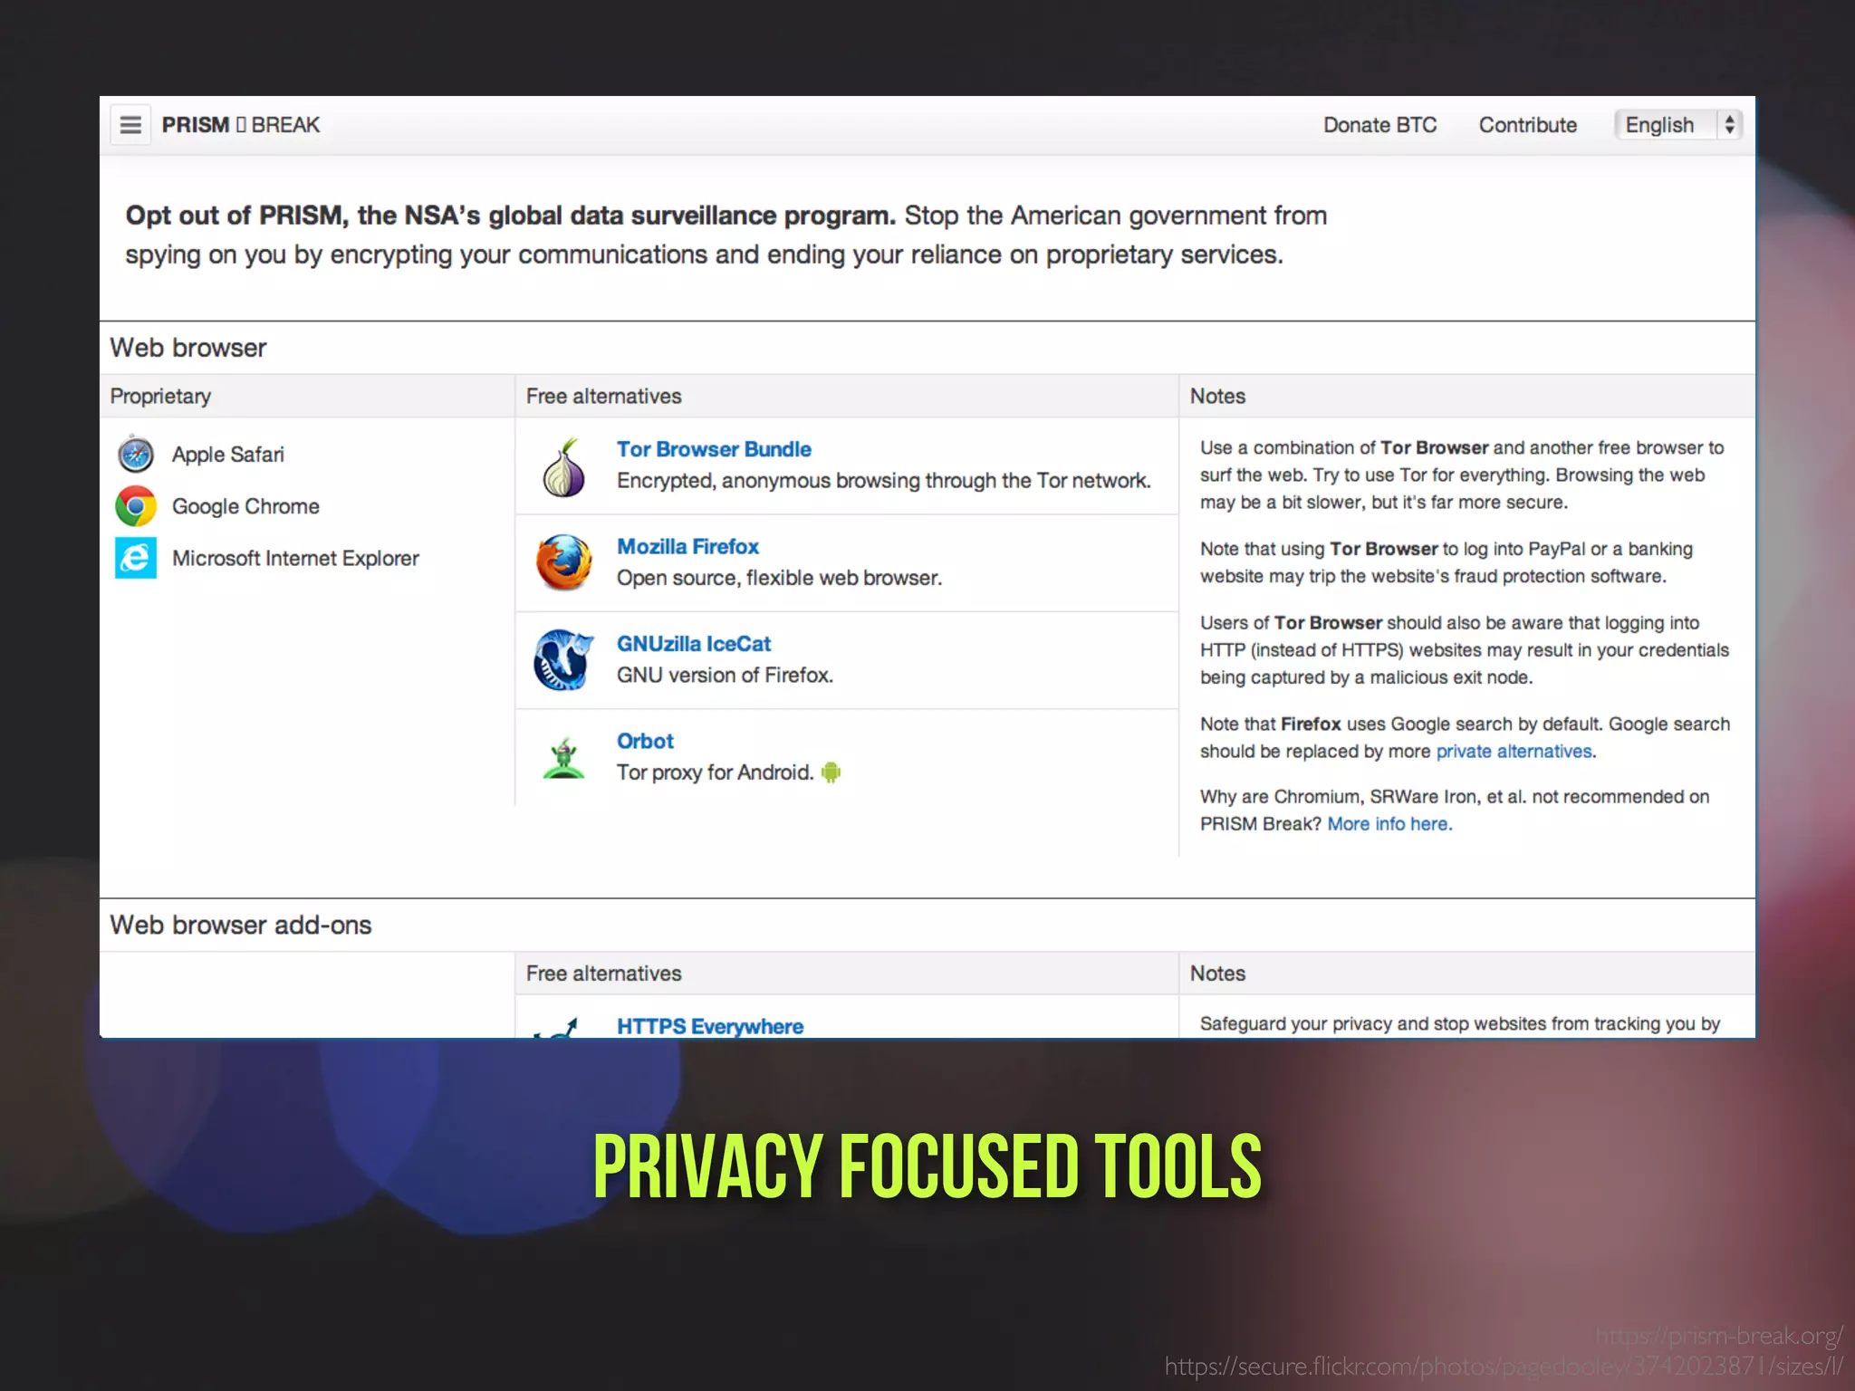Click 'GNU version of Firefox.' description
Viewport: 1855px width, 1391px height.
(x=725, y=676)
